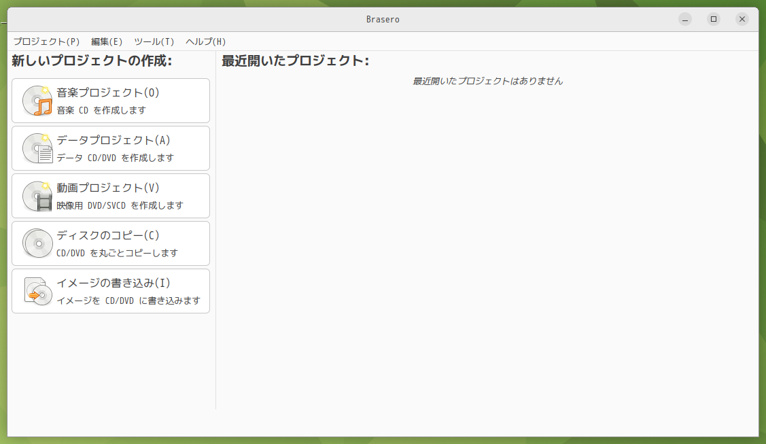Image resolution: width=766 pixels, height=444 pixels.
Task: Start a 動画プロジェクト(V)
Action: point(111,196)
